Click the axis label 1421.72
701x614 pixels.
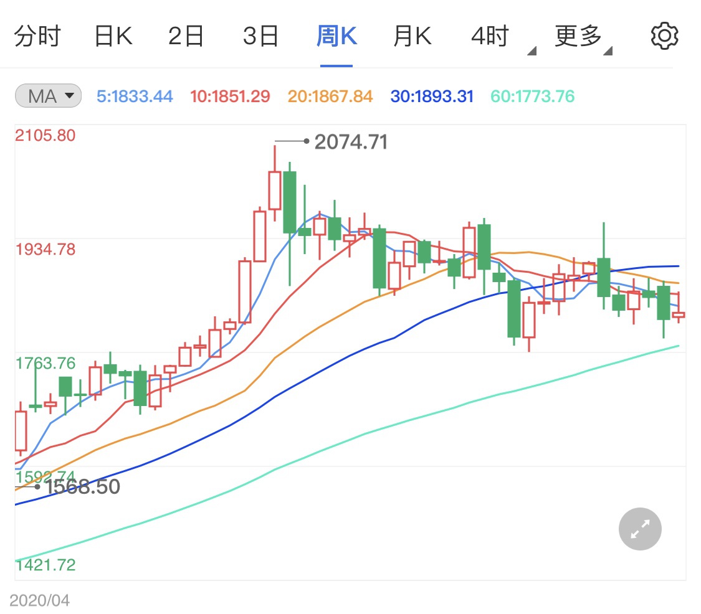tap(45, 565)
